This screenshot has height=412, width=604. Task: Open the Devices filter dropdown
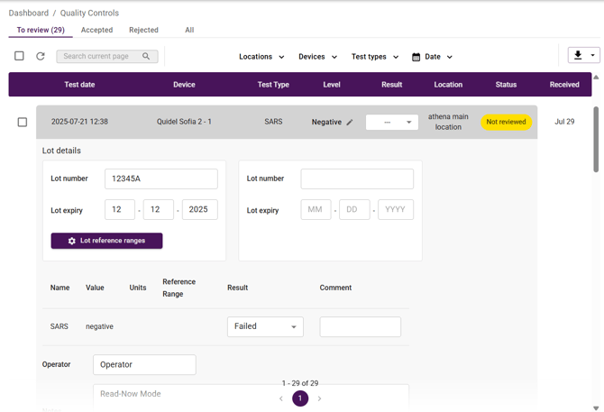[x=317, y=57]
